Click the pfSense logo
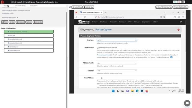 (x=84, y=22)
